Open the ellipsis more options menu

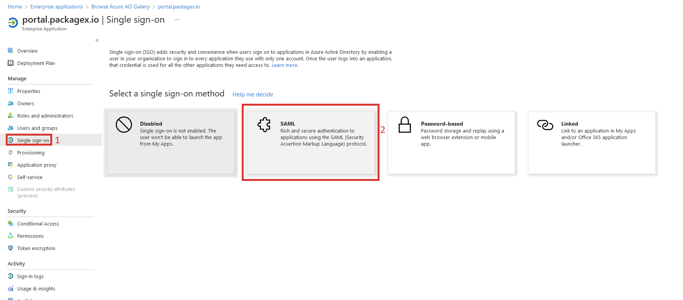point(177,20)
